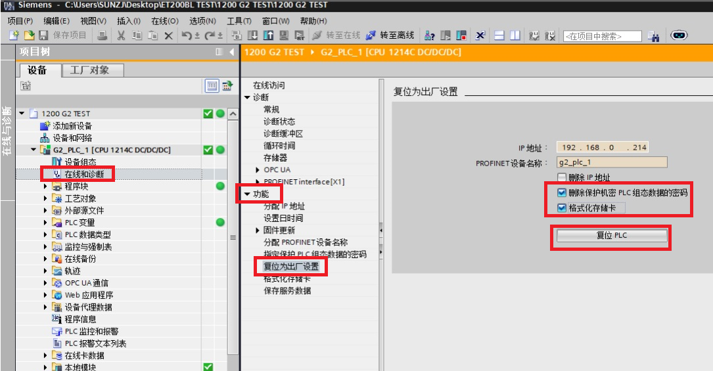Open 选项(N) menu
Image resolution: width=713 pixels, height=371 pixels.
202,21
